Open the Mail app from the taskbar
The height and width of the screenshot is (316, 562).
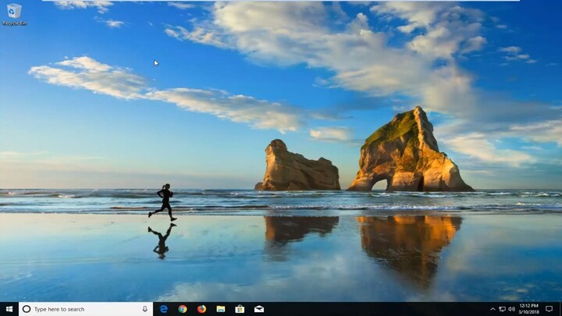click(x=258, y=309)
